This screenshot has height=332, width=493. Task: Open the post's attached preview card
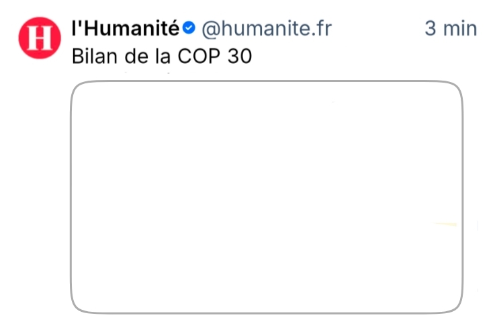tap(267, 196)
